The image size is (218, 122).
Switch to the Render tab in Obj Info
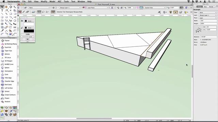tap(211, 7)
